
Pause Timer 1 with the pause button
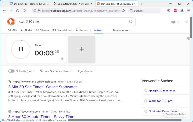pos(21,49)
